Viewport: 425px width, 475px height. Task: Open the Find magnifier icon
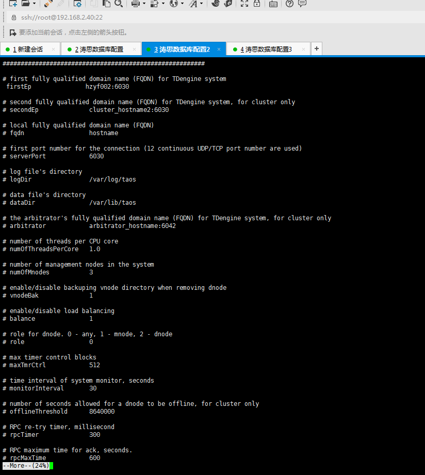(118, 4)
